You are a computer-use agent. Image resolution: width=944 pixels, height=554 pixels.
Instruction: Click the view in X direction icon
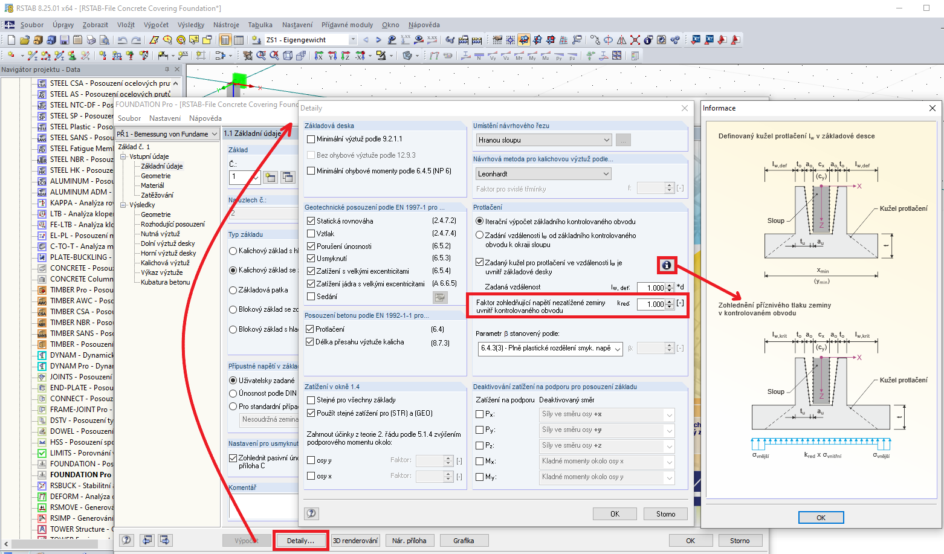(319, 56)
